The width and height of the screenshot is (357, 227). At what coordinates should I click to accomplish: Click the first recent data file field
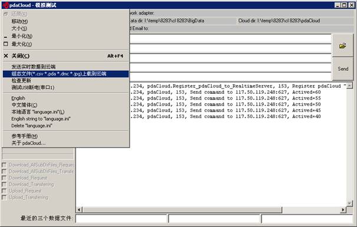click(122, 219)
